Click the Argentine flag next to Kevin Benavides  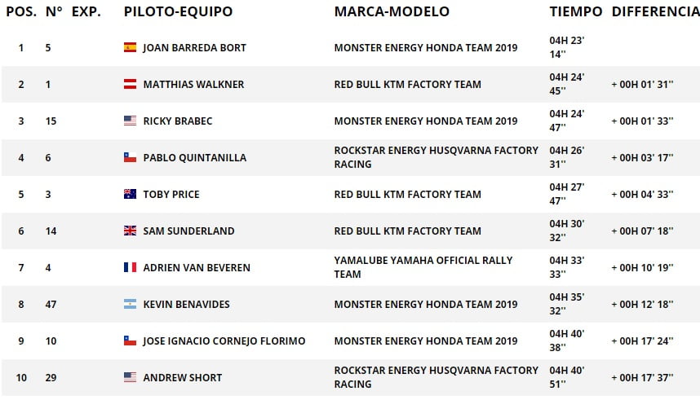point(130,304)
